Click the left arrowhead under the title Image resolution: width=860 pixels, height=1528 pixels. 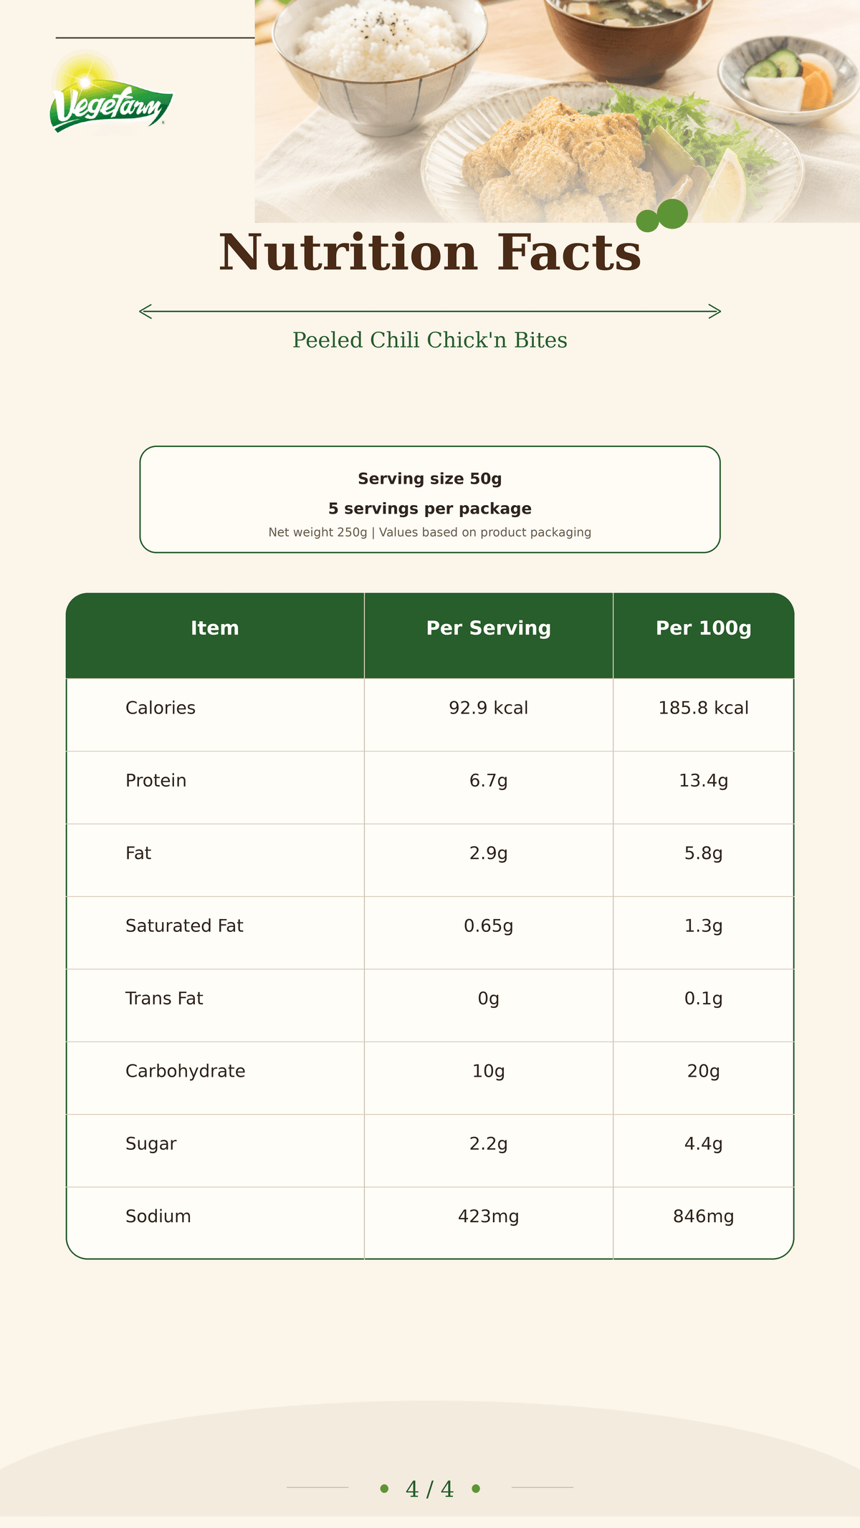[145, 312]
